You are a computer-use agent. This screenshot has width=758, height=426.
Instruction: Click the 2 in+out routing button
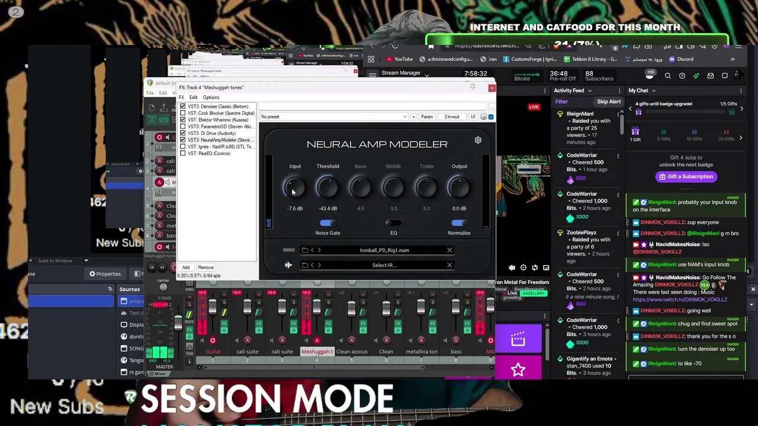452,117
